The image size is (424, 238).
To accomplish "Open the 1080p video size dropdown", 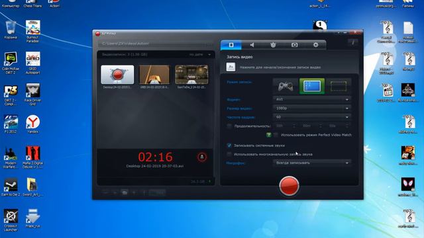I will pos(312,108).
